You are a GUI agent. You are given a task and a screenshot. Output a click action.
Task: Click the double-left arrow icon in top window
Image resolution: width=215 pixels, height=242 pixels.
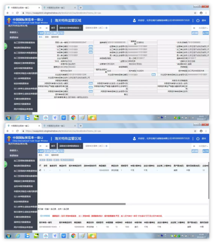46,28
